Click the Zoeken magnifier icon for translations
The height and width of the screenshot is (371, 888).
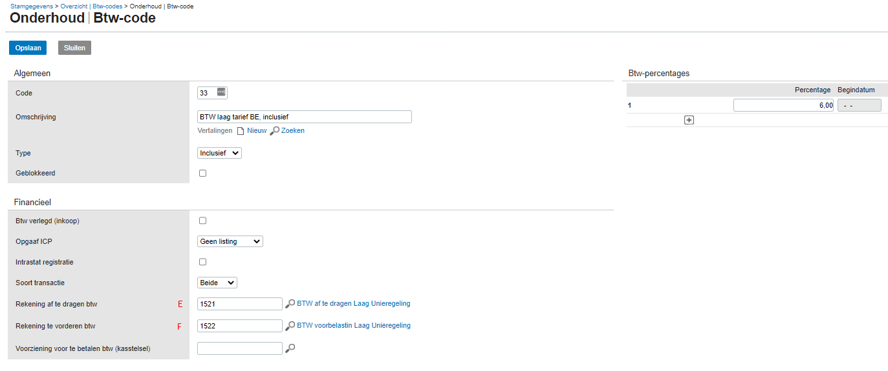coord(275,130)
